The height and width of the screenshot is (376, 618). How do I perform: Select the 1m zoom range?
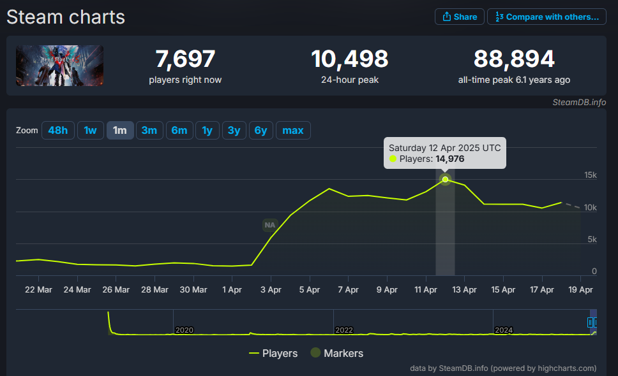[120, 130]
